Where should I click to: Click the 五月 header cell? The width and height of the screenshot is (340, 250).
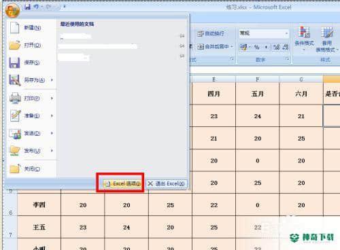(x=257, y=94)
